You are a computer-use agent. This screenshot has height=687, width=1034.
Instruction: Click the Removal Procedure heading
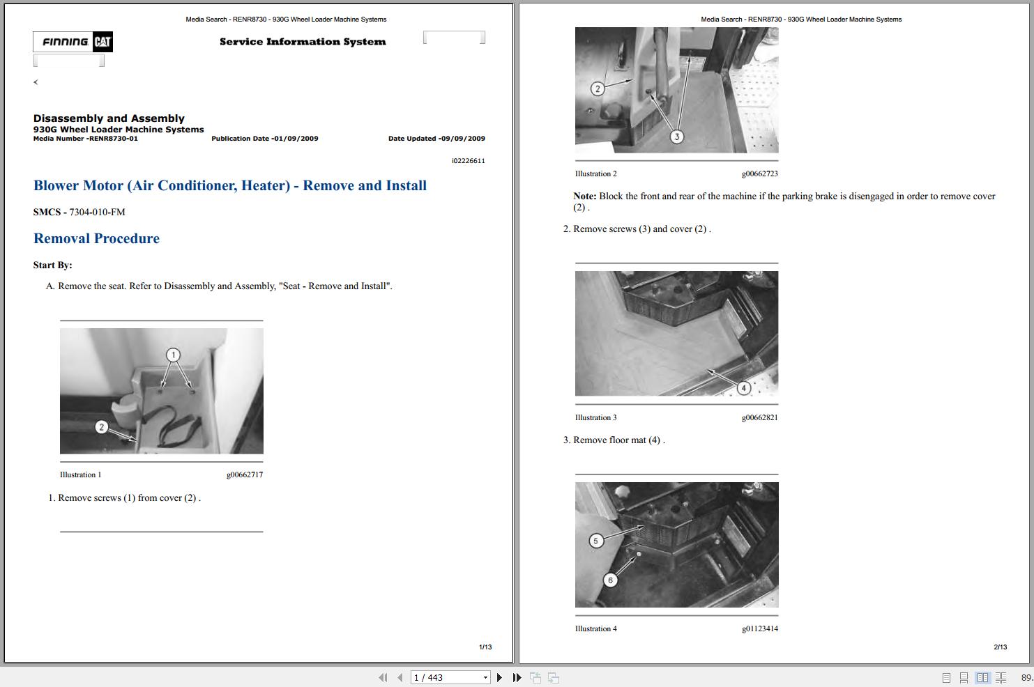pos(96,238)
